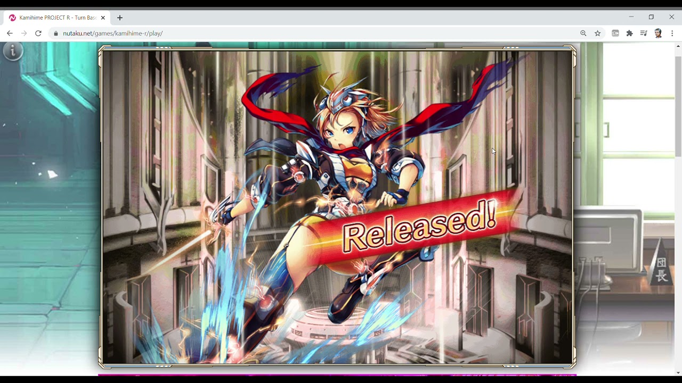Open the site lock icon info

point(55,33)
